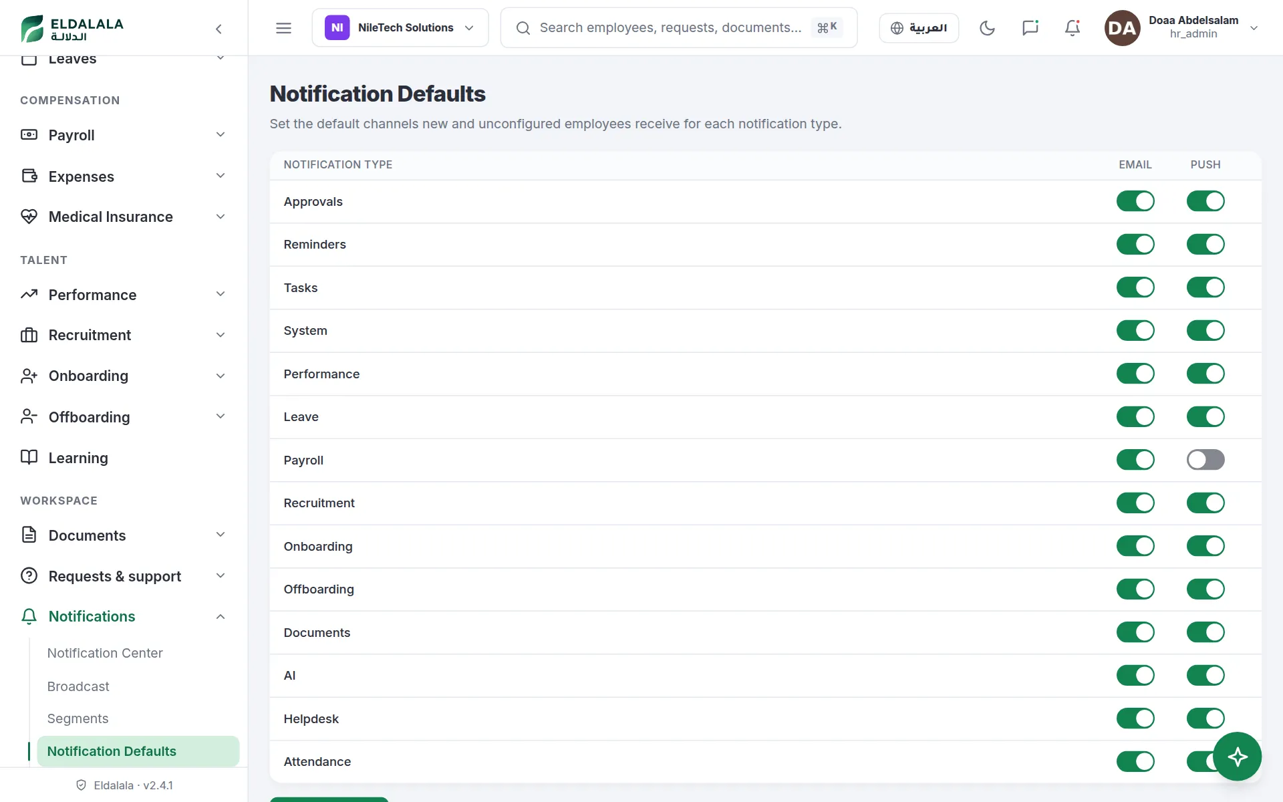Disable Email for Approvals
The width and height of the screenshot is (1283, 802).
click(1135, 201)
